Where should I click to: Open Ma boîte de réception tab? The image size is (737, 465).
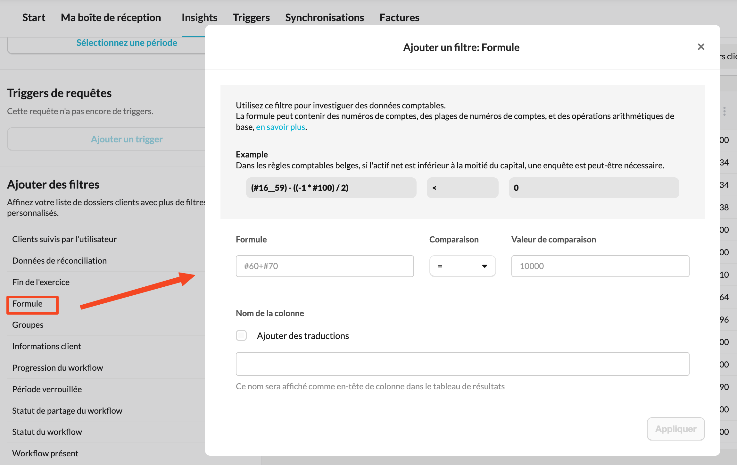pyautogui.click(x=111, y=18)
